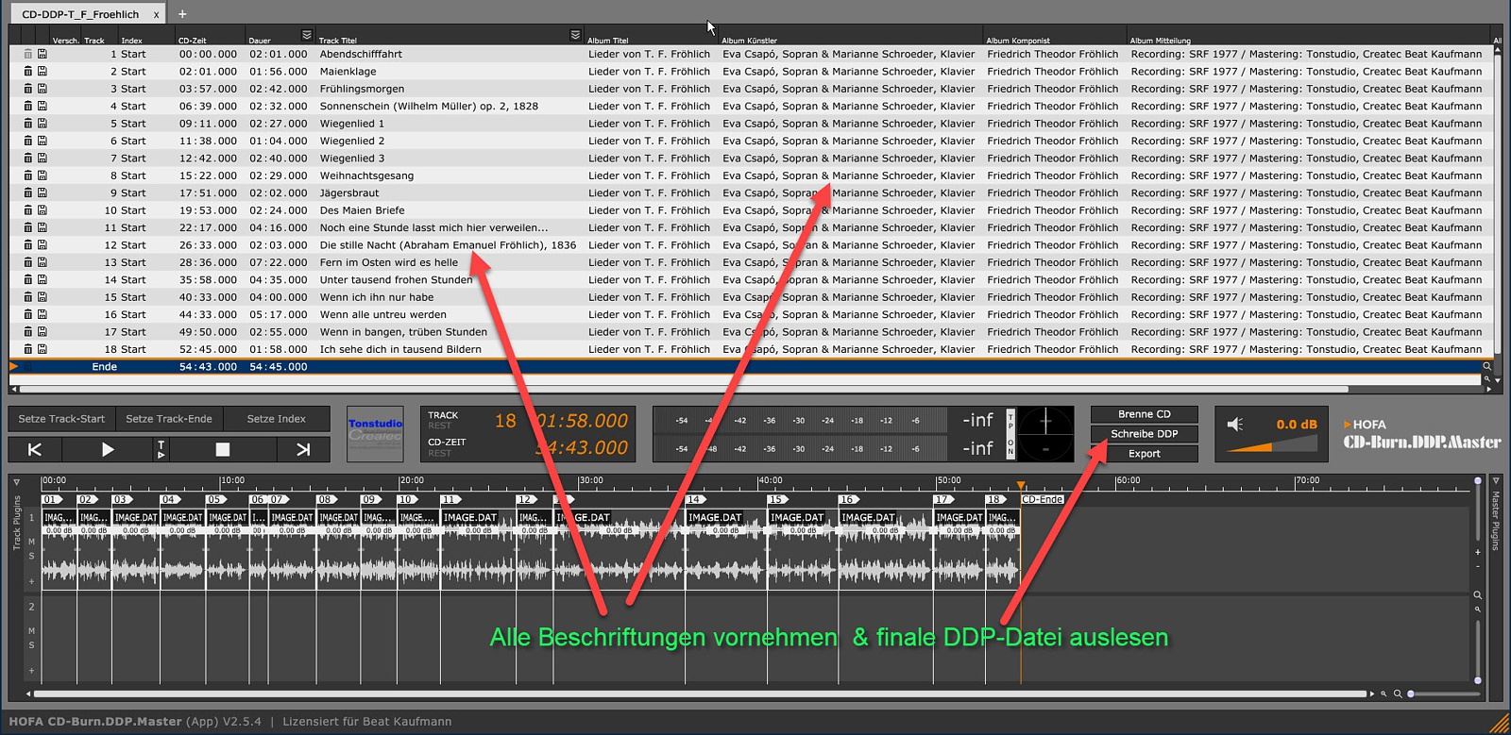This screenshot has width=1511, height=735.
Task: Stop playback with the Stop button
Action: [223, 450]
